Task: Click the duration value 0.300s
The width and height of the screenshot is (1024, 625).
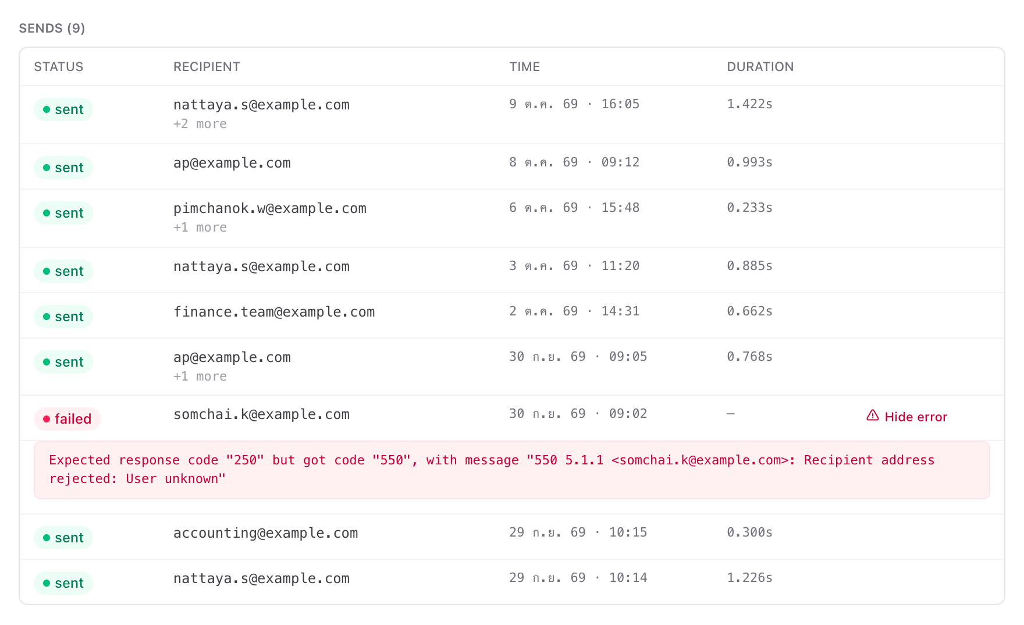Action: click(x=749, y=532)
